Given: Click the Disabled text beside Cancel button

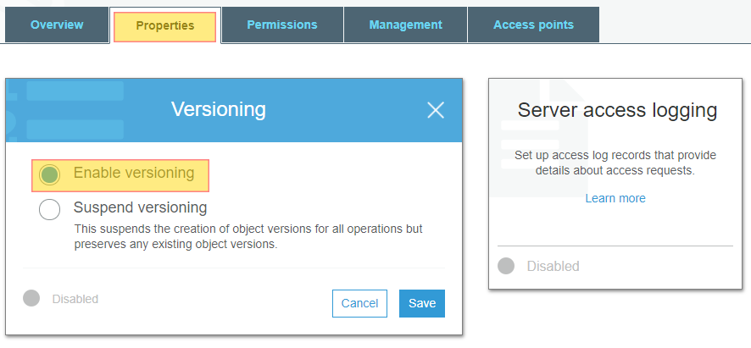Looking at the screenshot, I should click(75, 299).
